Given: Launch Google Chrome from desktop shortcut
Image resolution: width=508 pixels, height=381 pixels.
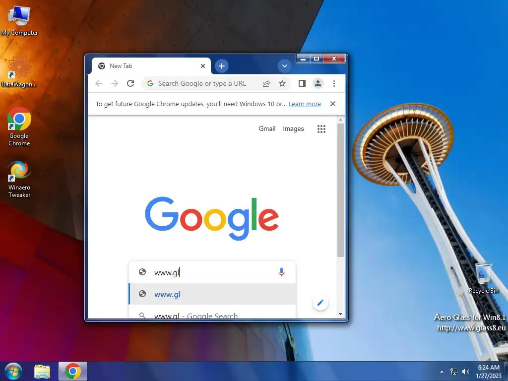Looking at the screenshot, I should pos(19,127).
